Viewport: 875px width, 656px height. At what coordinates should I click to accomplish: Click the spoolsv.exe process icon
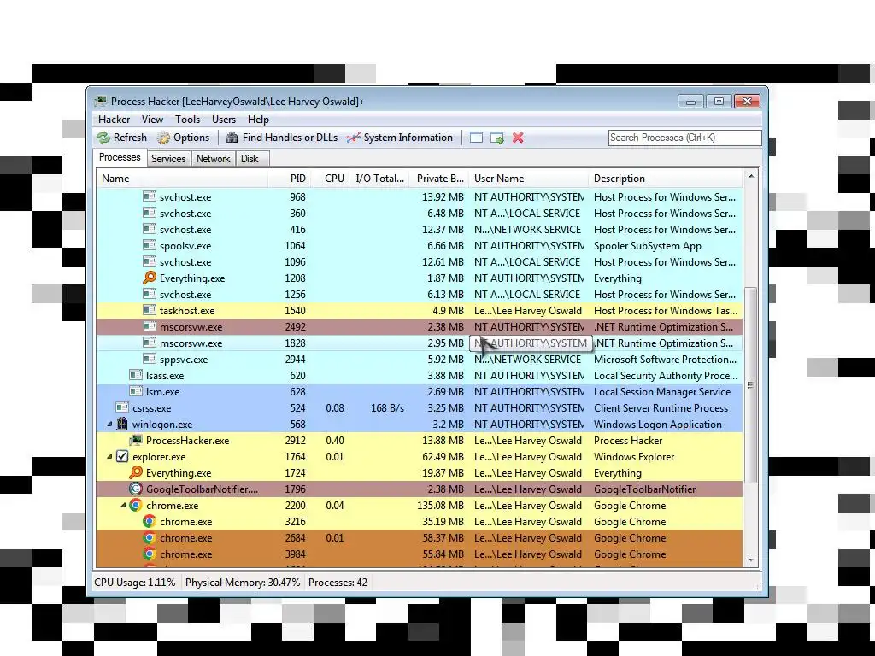click(149, 245)
